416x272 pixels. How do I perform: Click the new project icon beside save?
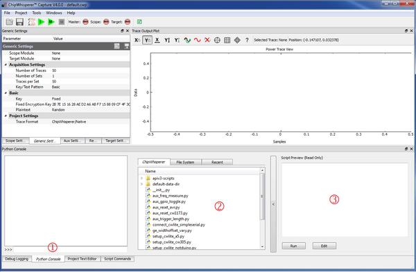pos(32,22)
